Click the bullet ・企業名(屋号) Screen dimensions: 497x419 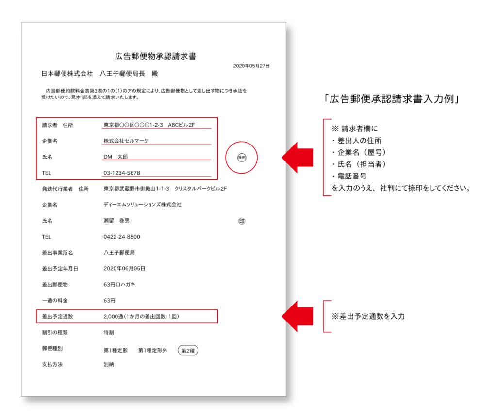pyautogui.click(x=360, y=152)
